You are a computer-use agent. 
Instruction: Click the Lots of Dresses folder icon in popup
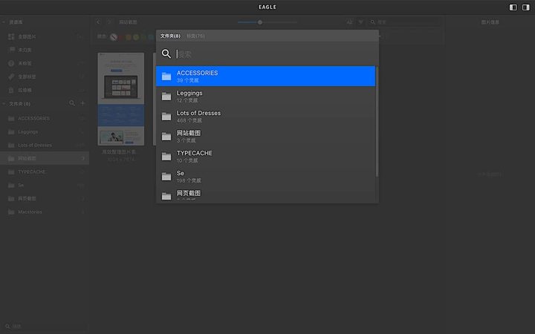pyautogui.click(x=166, y=117)
